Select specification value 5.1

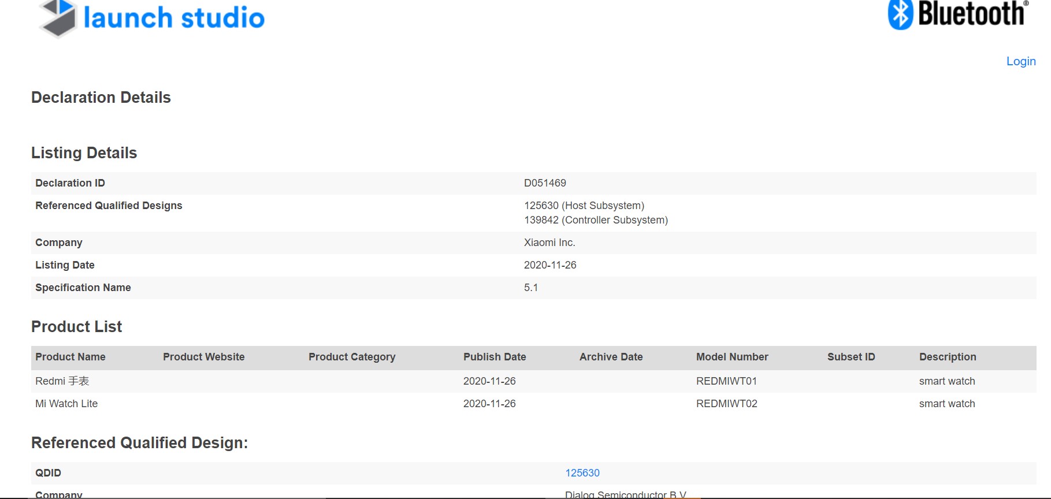click(531, 288)
